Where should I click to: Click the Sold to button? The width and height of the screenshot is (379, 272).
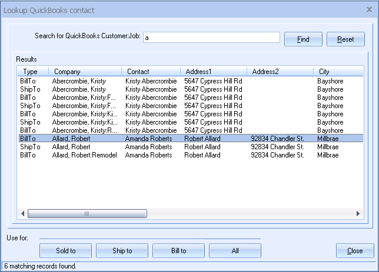coord(65,251)
